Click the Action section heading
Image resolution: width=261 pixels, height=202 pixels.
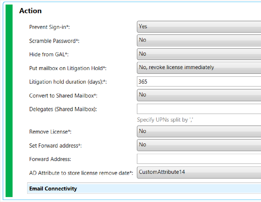coord(30,11)
